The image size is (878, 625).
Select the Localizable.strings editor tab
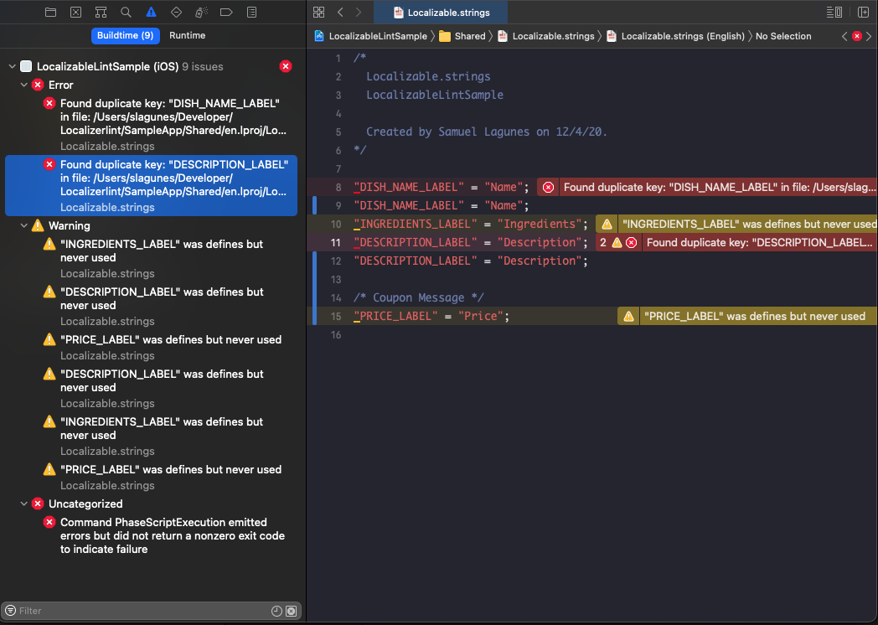(442, 13)
